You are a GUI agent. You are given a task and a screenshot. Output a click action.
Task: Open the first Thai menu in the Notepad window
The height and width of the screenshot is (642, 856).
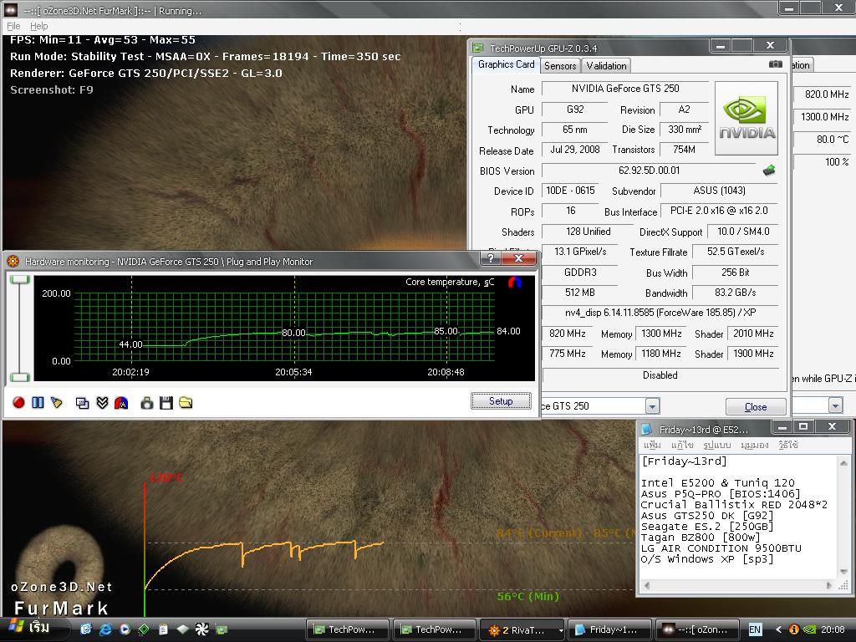652,445
